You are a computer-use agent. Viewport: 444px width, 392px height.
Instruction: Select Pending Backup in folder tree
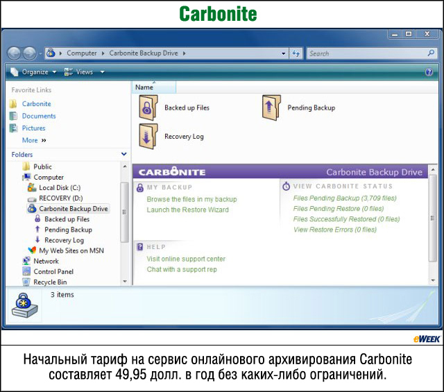pos(68,230)
